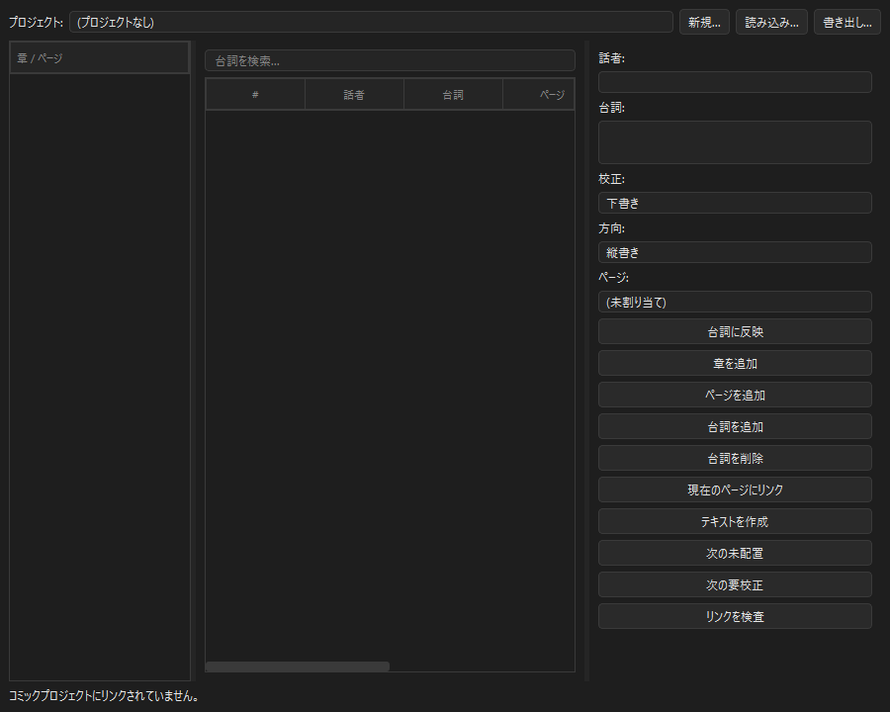Click the 章を追加 button
The height and width of the screenshot is (712, 890).
735,363
